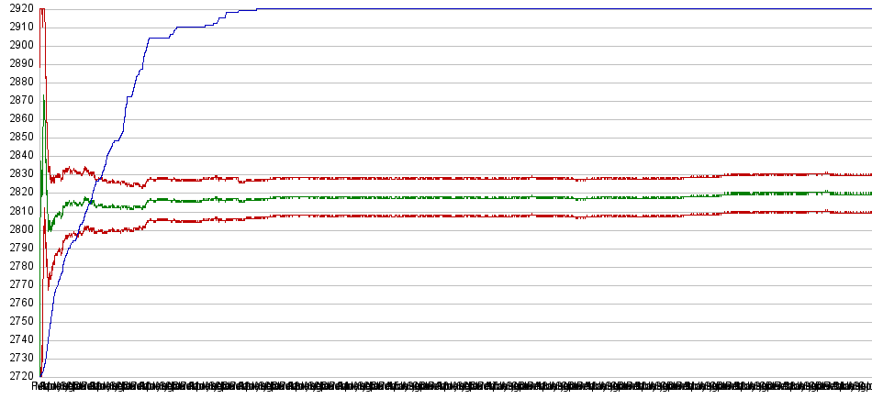
Task: Click the 2750 y-axis label
Action: point(18,320)
